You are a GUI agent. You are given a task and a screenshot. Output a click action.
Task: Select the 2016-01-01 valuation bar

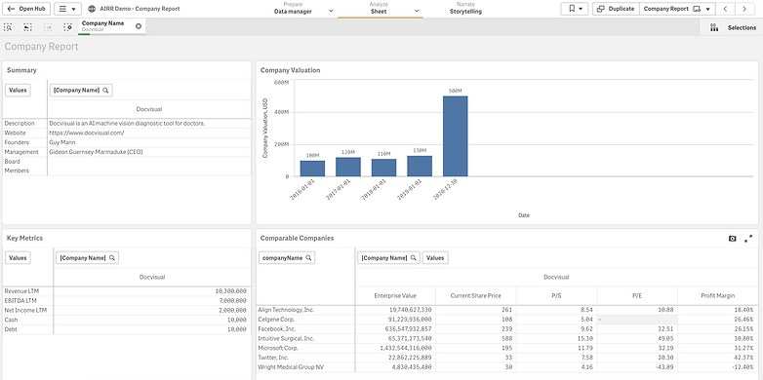coord(312,169)
